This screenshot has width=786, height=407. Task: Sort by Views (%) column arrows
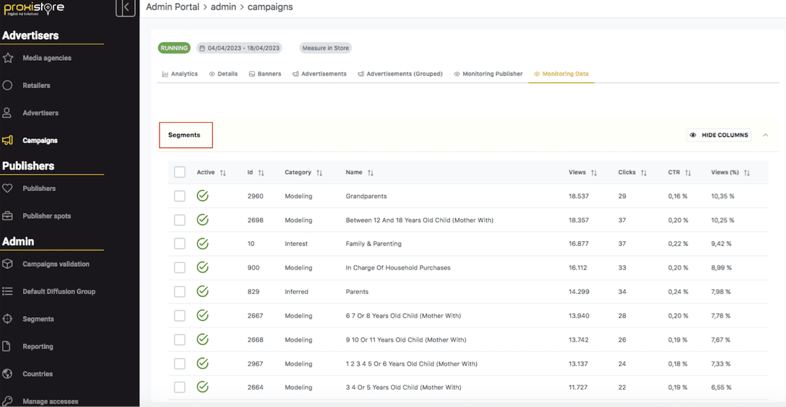pyautogui.click(x=747, y=172)
